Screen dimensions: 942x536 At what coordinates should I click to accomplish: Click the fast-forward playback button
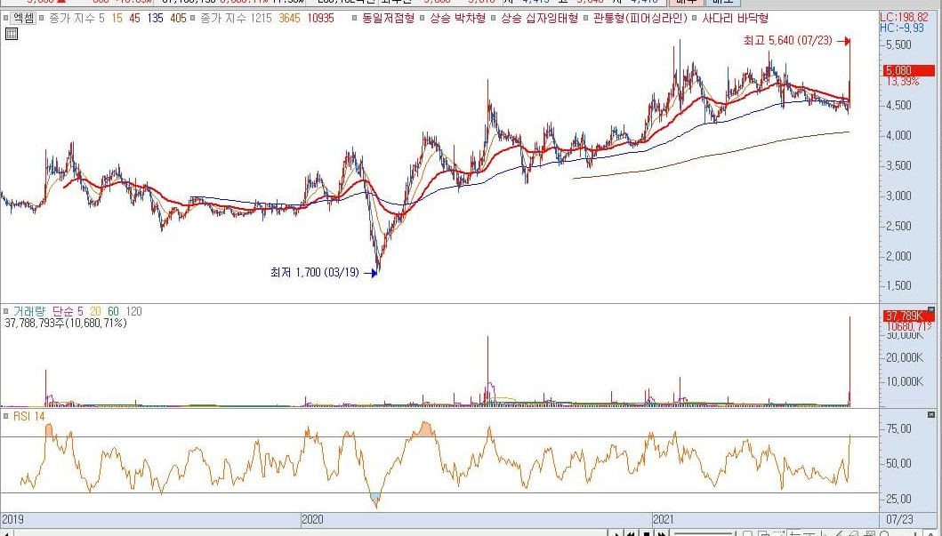662,533
